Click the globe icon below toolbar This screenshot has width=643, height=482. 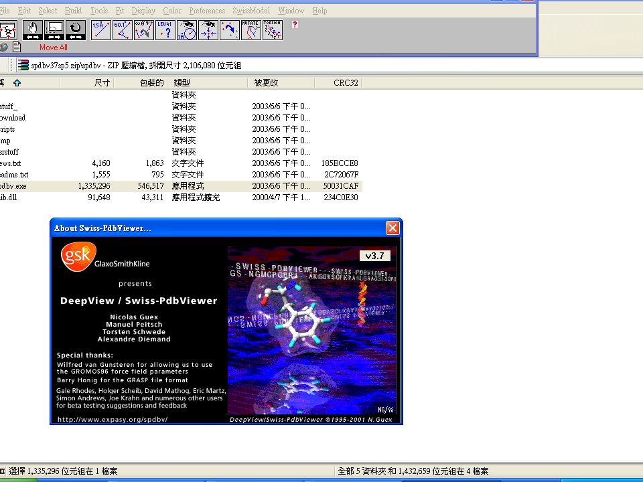point(3,47)
